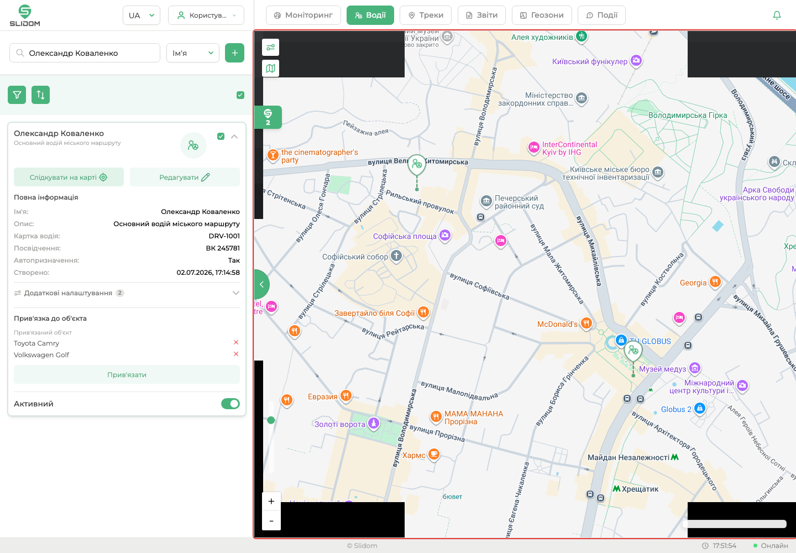Click Редагувати button
Viewport: 796px width, 553px height.
[185, 177]
